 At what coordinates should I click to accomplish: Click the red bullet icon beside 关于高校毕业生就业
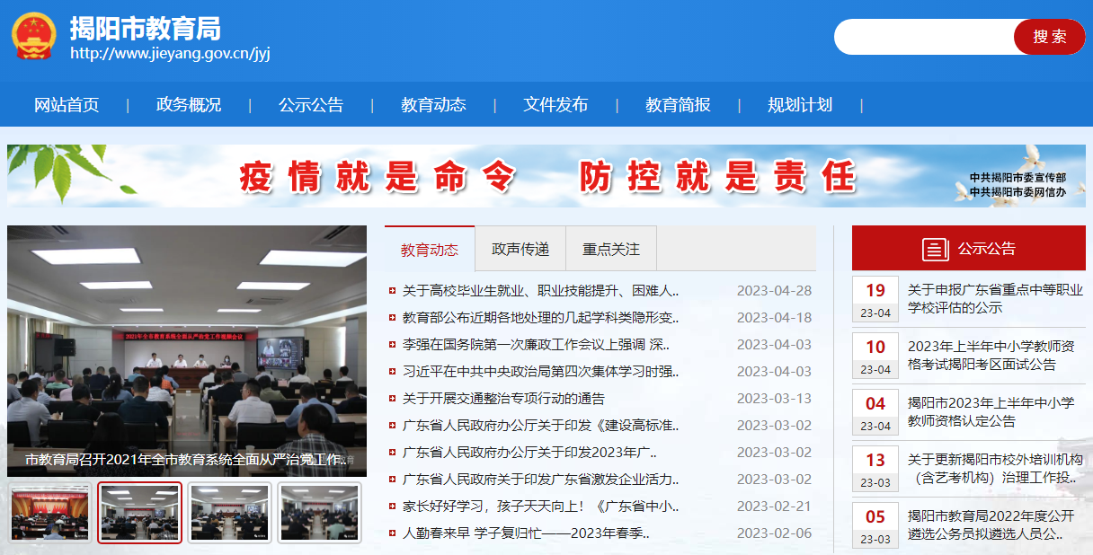[392, 291]
